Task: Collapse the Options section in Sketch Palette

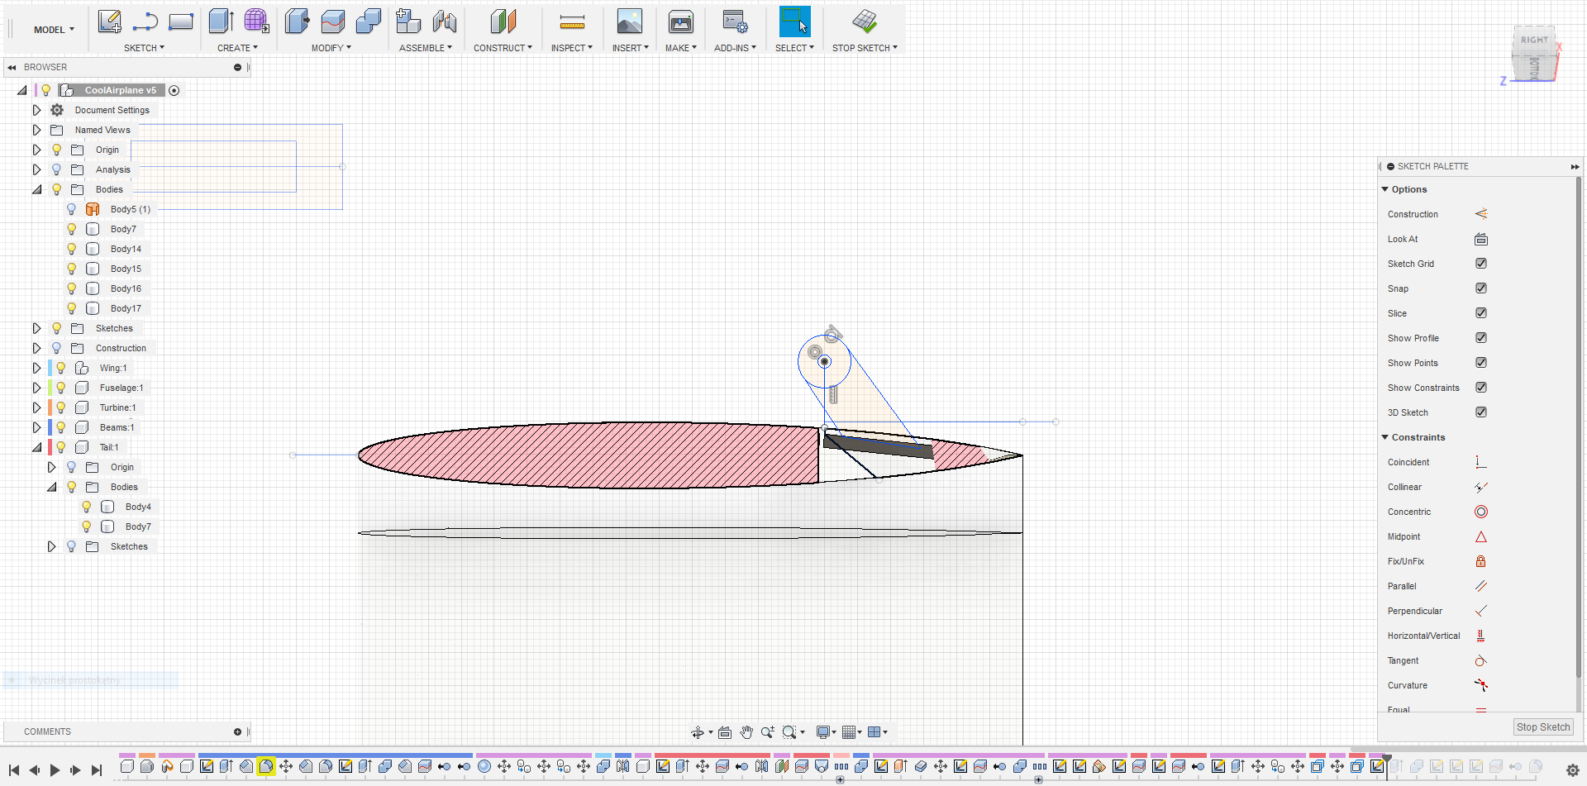Action: [x=1385, y=189]
